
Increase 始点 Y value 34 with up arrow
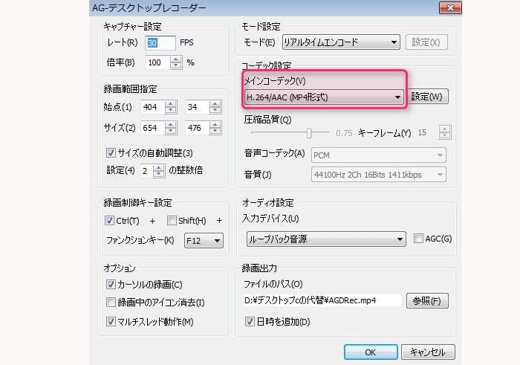point(215,104)
